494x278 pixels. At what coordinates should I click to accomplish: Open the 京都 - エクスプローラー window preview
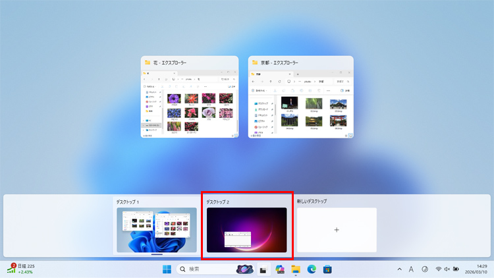(301, 101)
